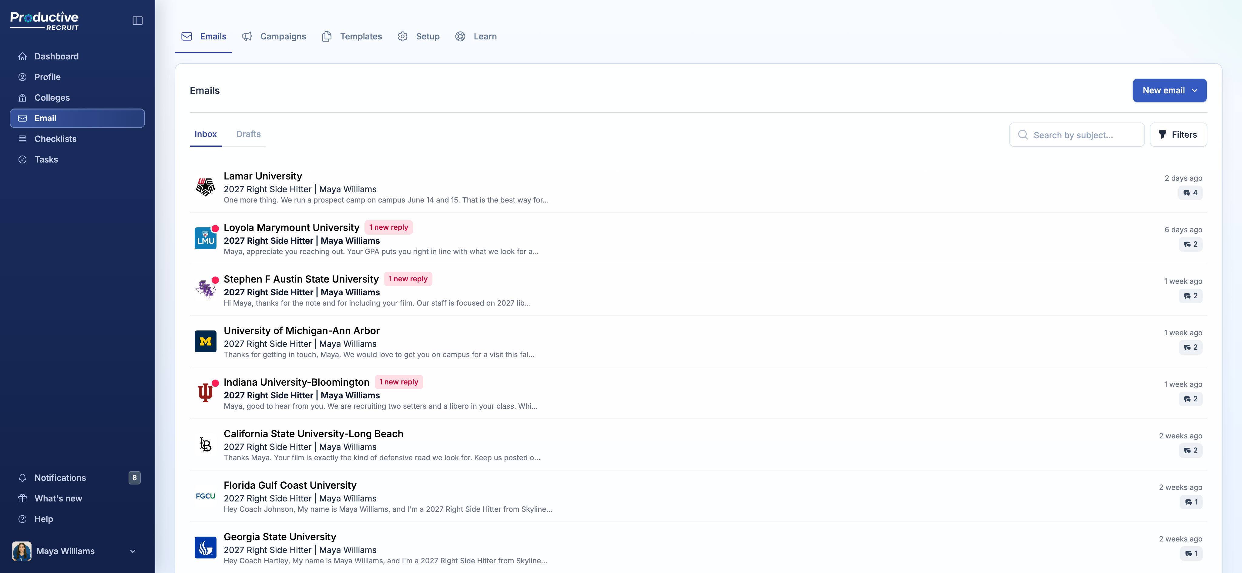The height and width of the screenshot is (573, 1242).
Task: Click the Productive Recruit logo
Action: [44, 21]
